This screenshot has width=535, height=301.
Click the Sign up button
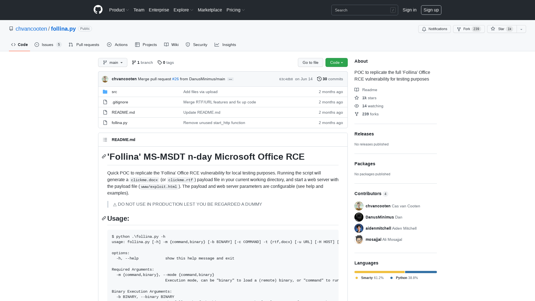(431, 10)
